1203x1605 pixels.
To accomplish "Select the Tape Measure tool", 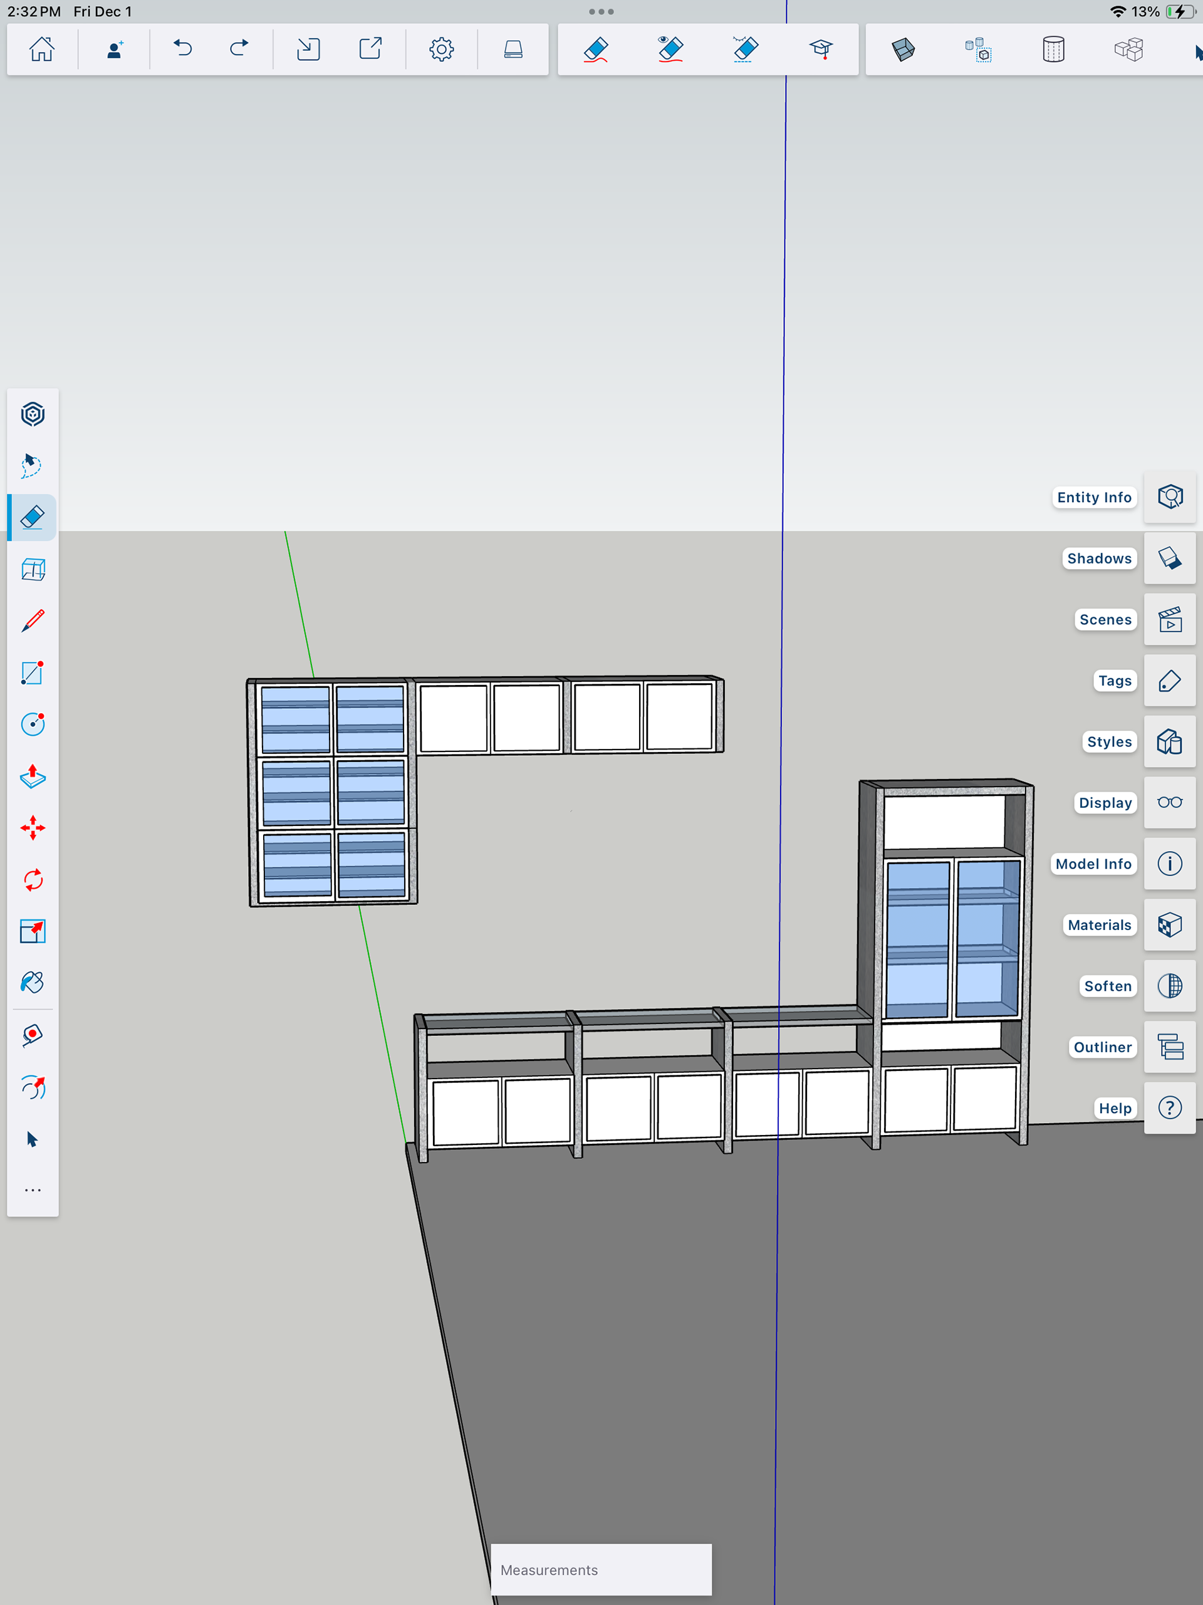I will tap(33, 1035).
